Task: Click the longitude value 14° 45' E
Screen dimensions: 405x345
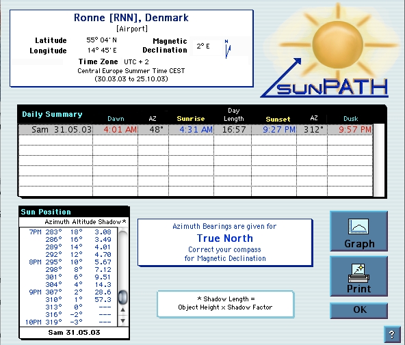Action: click(x=102, y=50)
